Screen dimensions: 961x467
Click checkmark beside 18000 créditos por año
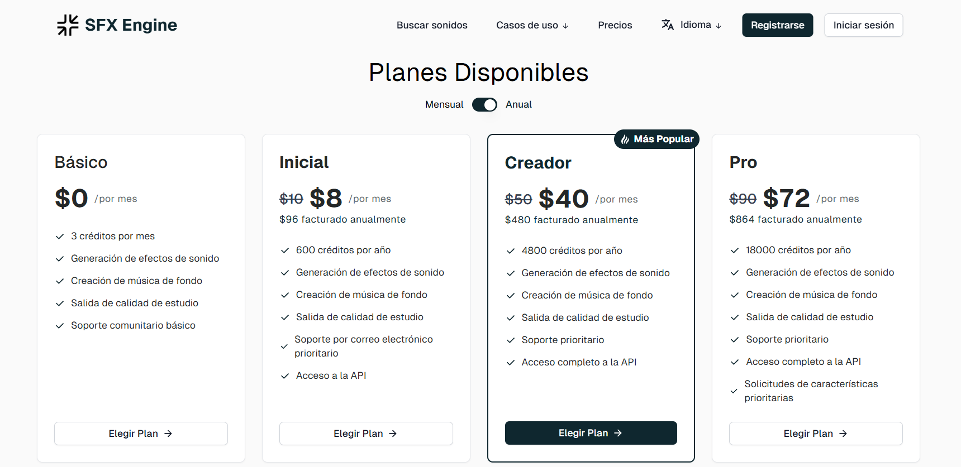point(735,251)
